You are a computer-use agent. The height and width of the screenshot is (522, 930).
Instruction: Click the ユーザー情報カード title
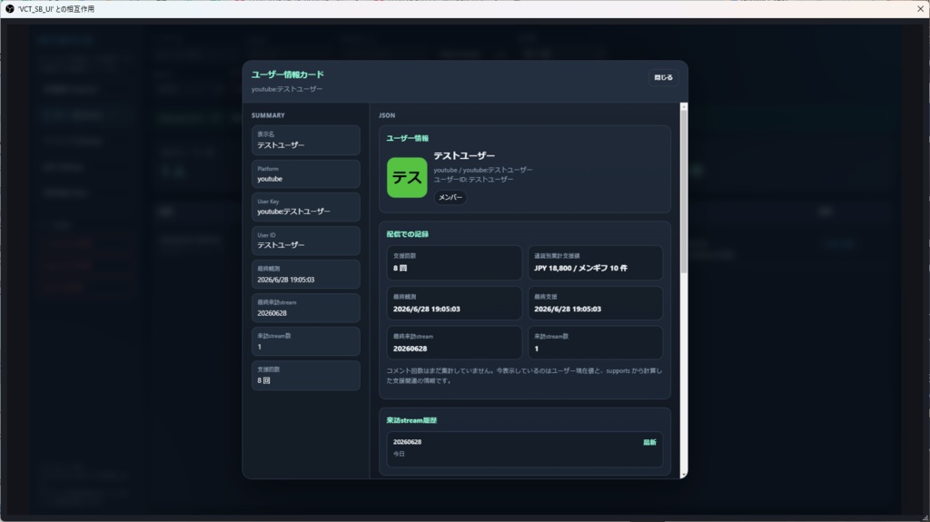[288, 74]
